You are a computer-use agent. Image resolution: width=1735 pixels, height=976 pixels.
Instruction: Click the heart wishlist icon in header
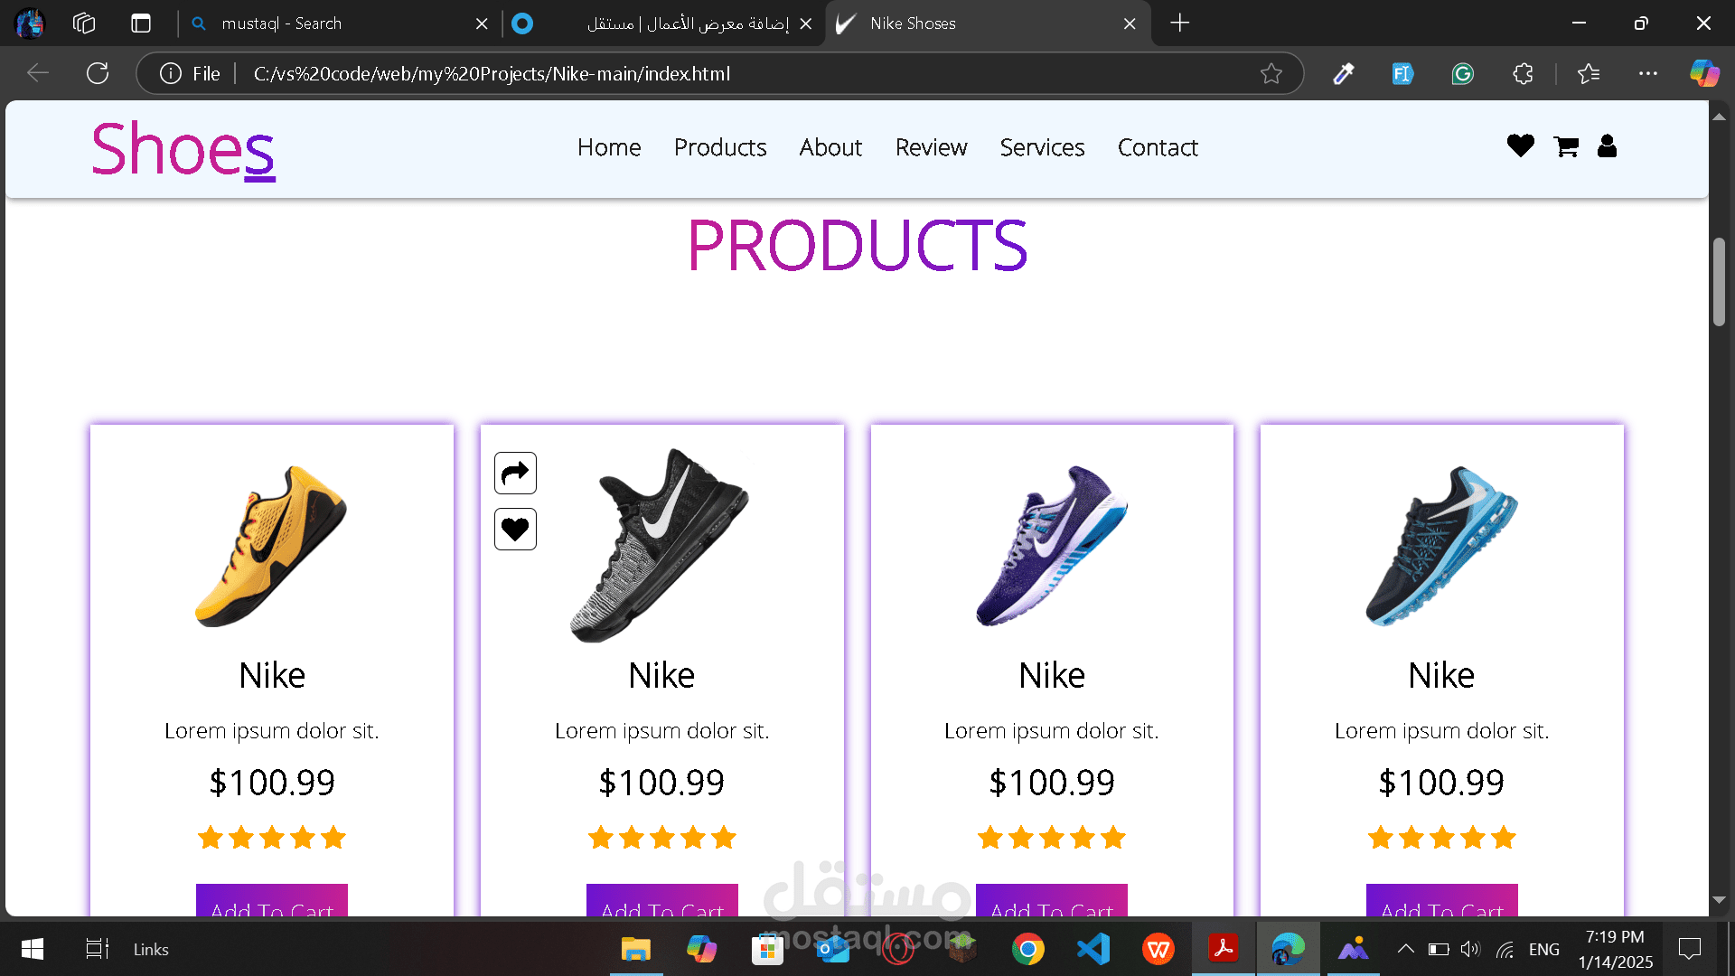point(1520,145)
